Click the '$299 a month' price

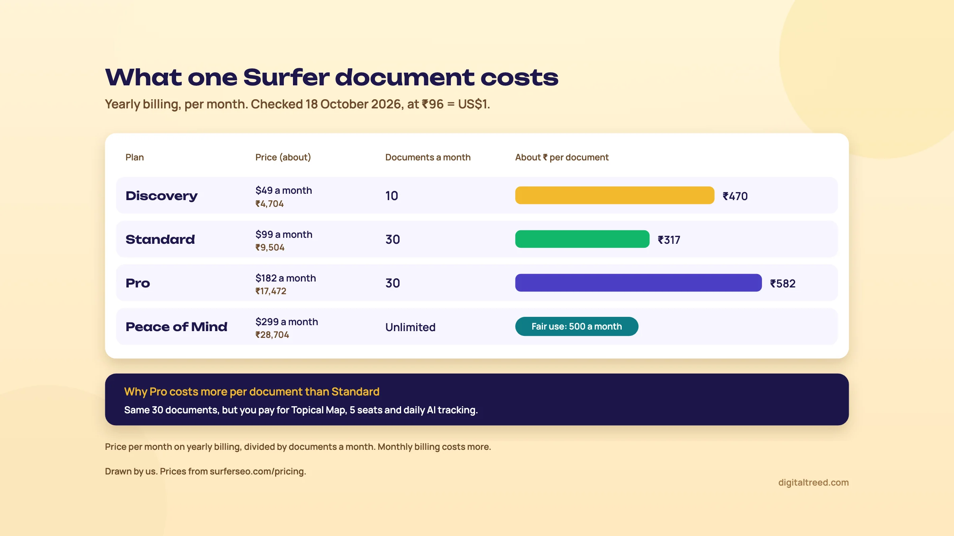click(x=287, y=322)
